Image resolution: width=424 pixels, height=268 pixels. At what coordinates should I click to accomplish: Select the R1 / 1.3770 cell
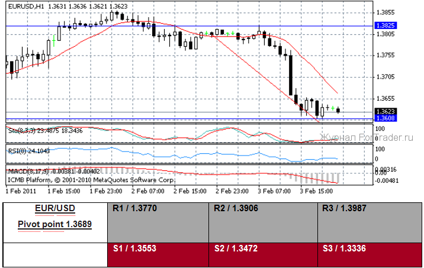point(158,222)
